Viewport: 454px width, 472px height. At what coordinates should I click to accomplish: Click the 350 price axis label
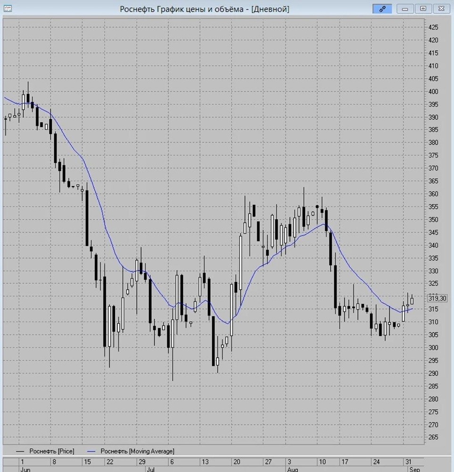[433, 220]
